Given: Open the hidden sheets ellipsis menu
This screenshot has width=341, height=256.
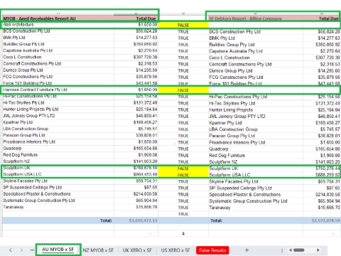Looking at the screenshot, I should point(32,250).
